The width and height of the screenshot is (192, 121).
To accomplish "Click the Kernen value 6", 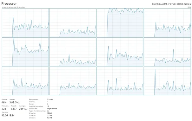I will coord(48,104).
